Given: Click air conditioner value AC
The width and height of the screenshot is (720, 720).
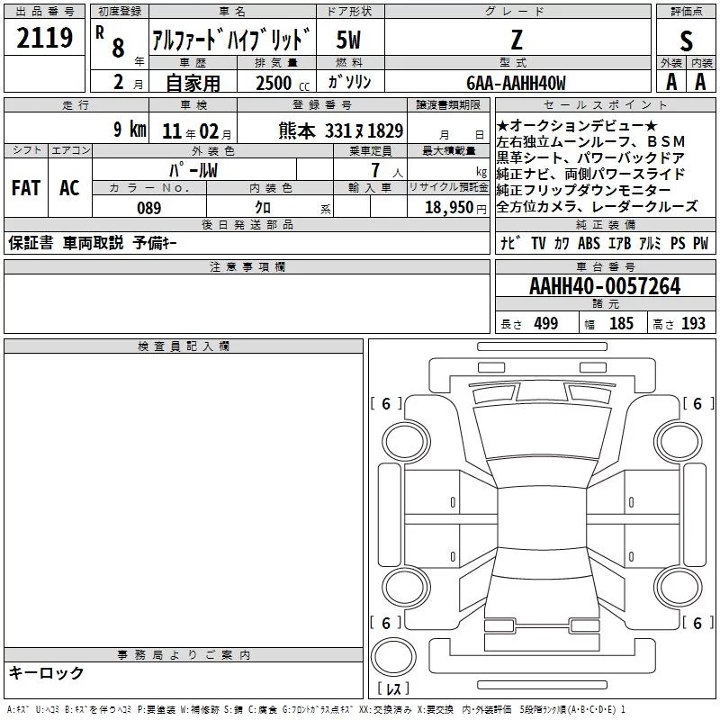Looking at the screenshot, I should 70,188.
